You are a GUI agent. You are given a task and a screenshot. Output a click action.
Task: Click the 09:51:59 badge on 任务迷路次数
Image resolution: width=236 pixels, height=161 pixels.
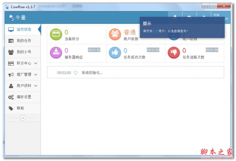click(x=212, y=50)
